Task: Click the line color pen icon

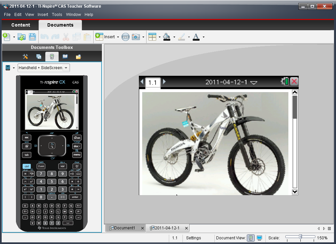Action: pos(181,37)
